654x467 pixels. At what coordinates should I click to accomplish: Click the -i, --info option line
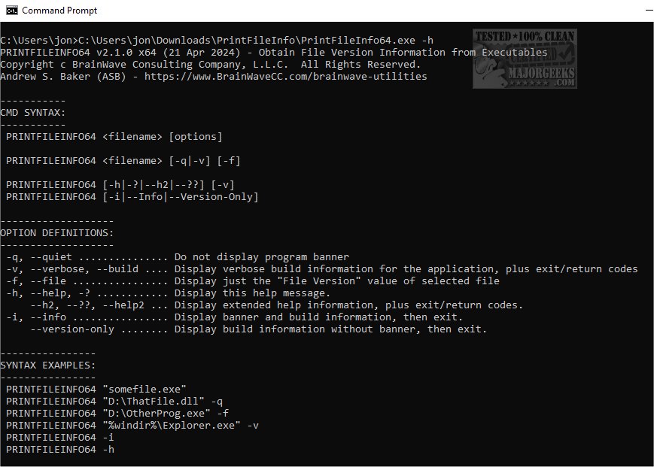click(234, 317)
